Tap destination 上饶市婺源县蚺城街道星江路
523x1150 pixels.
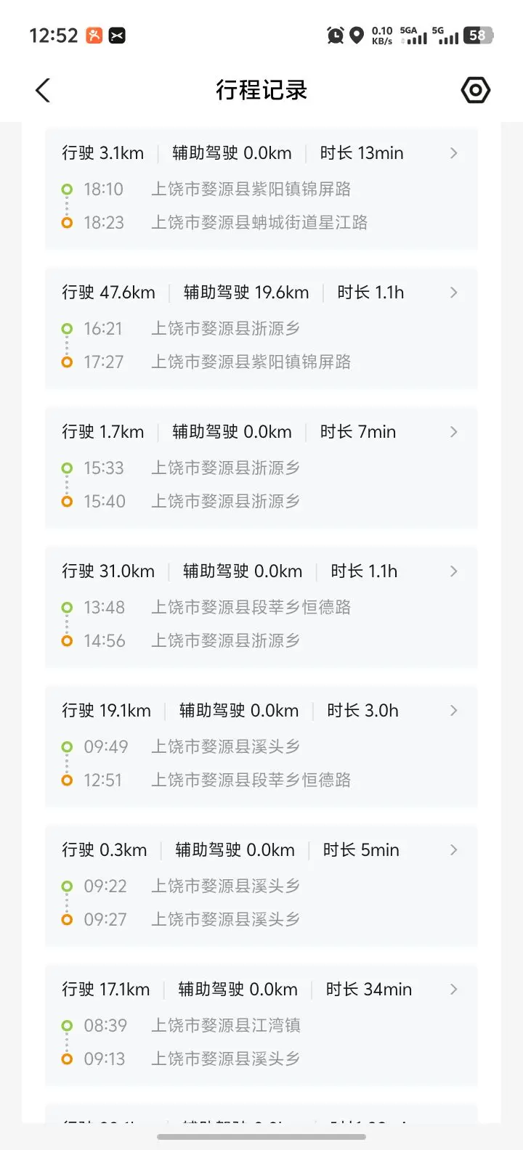[x=259, y=223]
